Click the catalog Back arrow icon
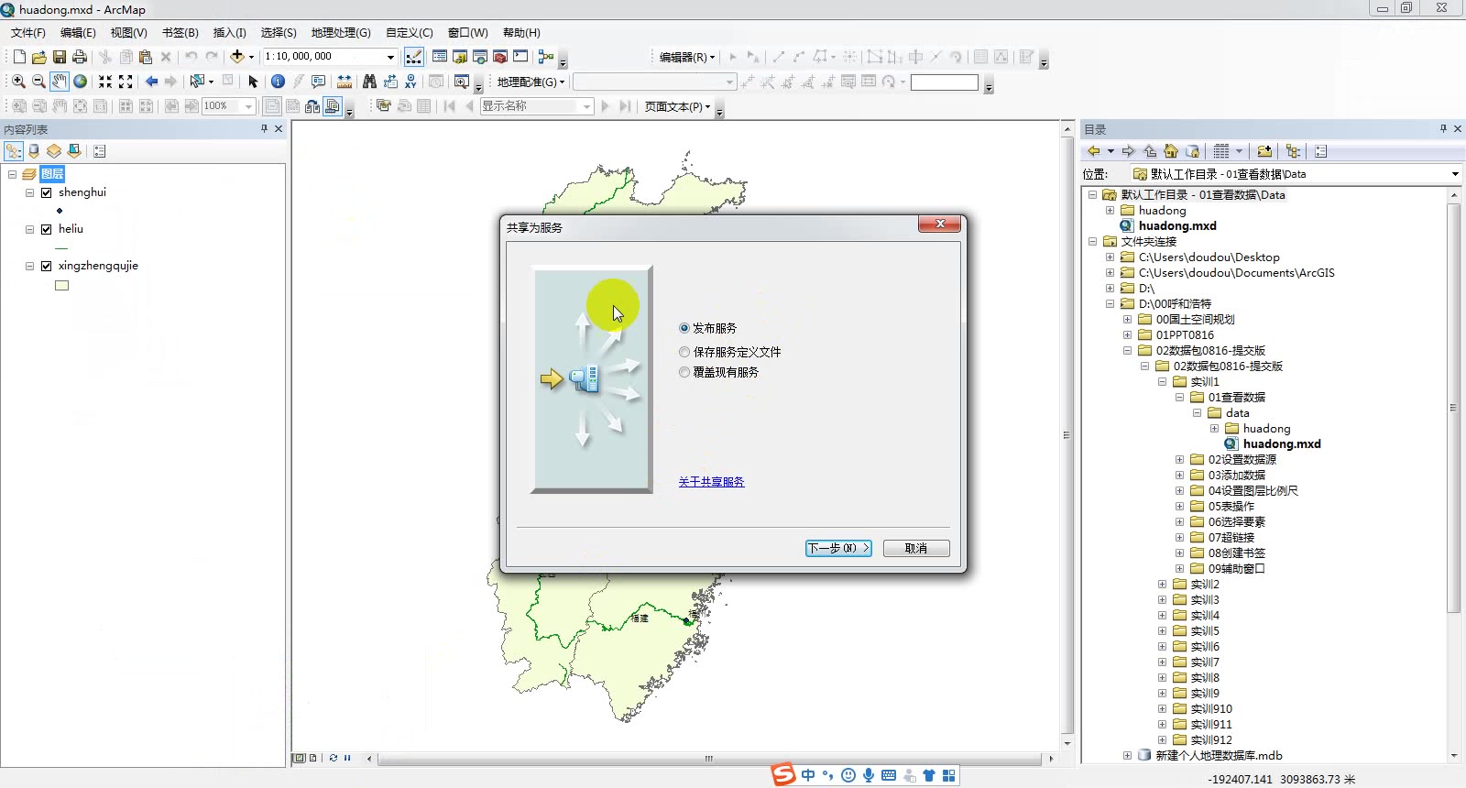 pos(1094,151)
